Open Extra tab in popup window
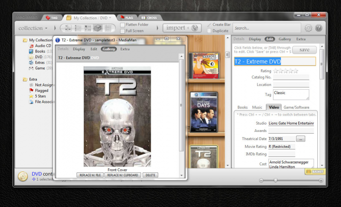Viewport: 341px width, 207px height. click(125, 49)
